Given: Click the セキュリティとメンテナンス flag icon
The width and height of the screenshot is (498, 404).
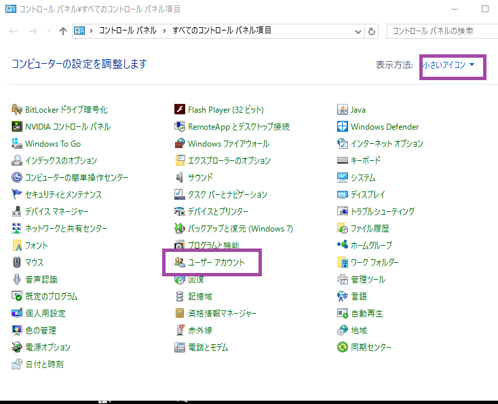Looking at the screenshot, I should 16,194.
